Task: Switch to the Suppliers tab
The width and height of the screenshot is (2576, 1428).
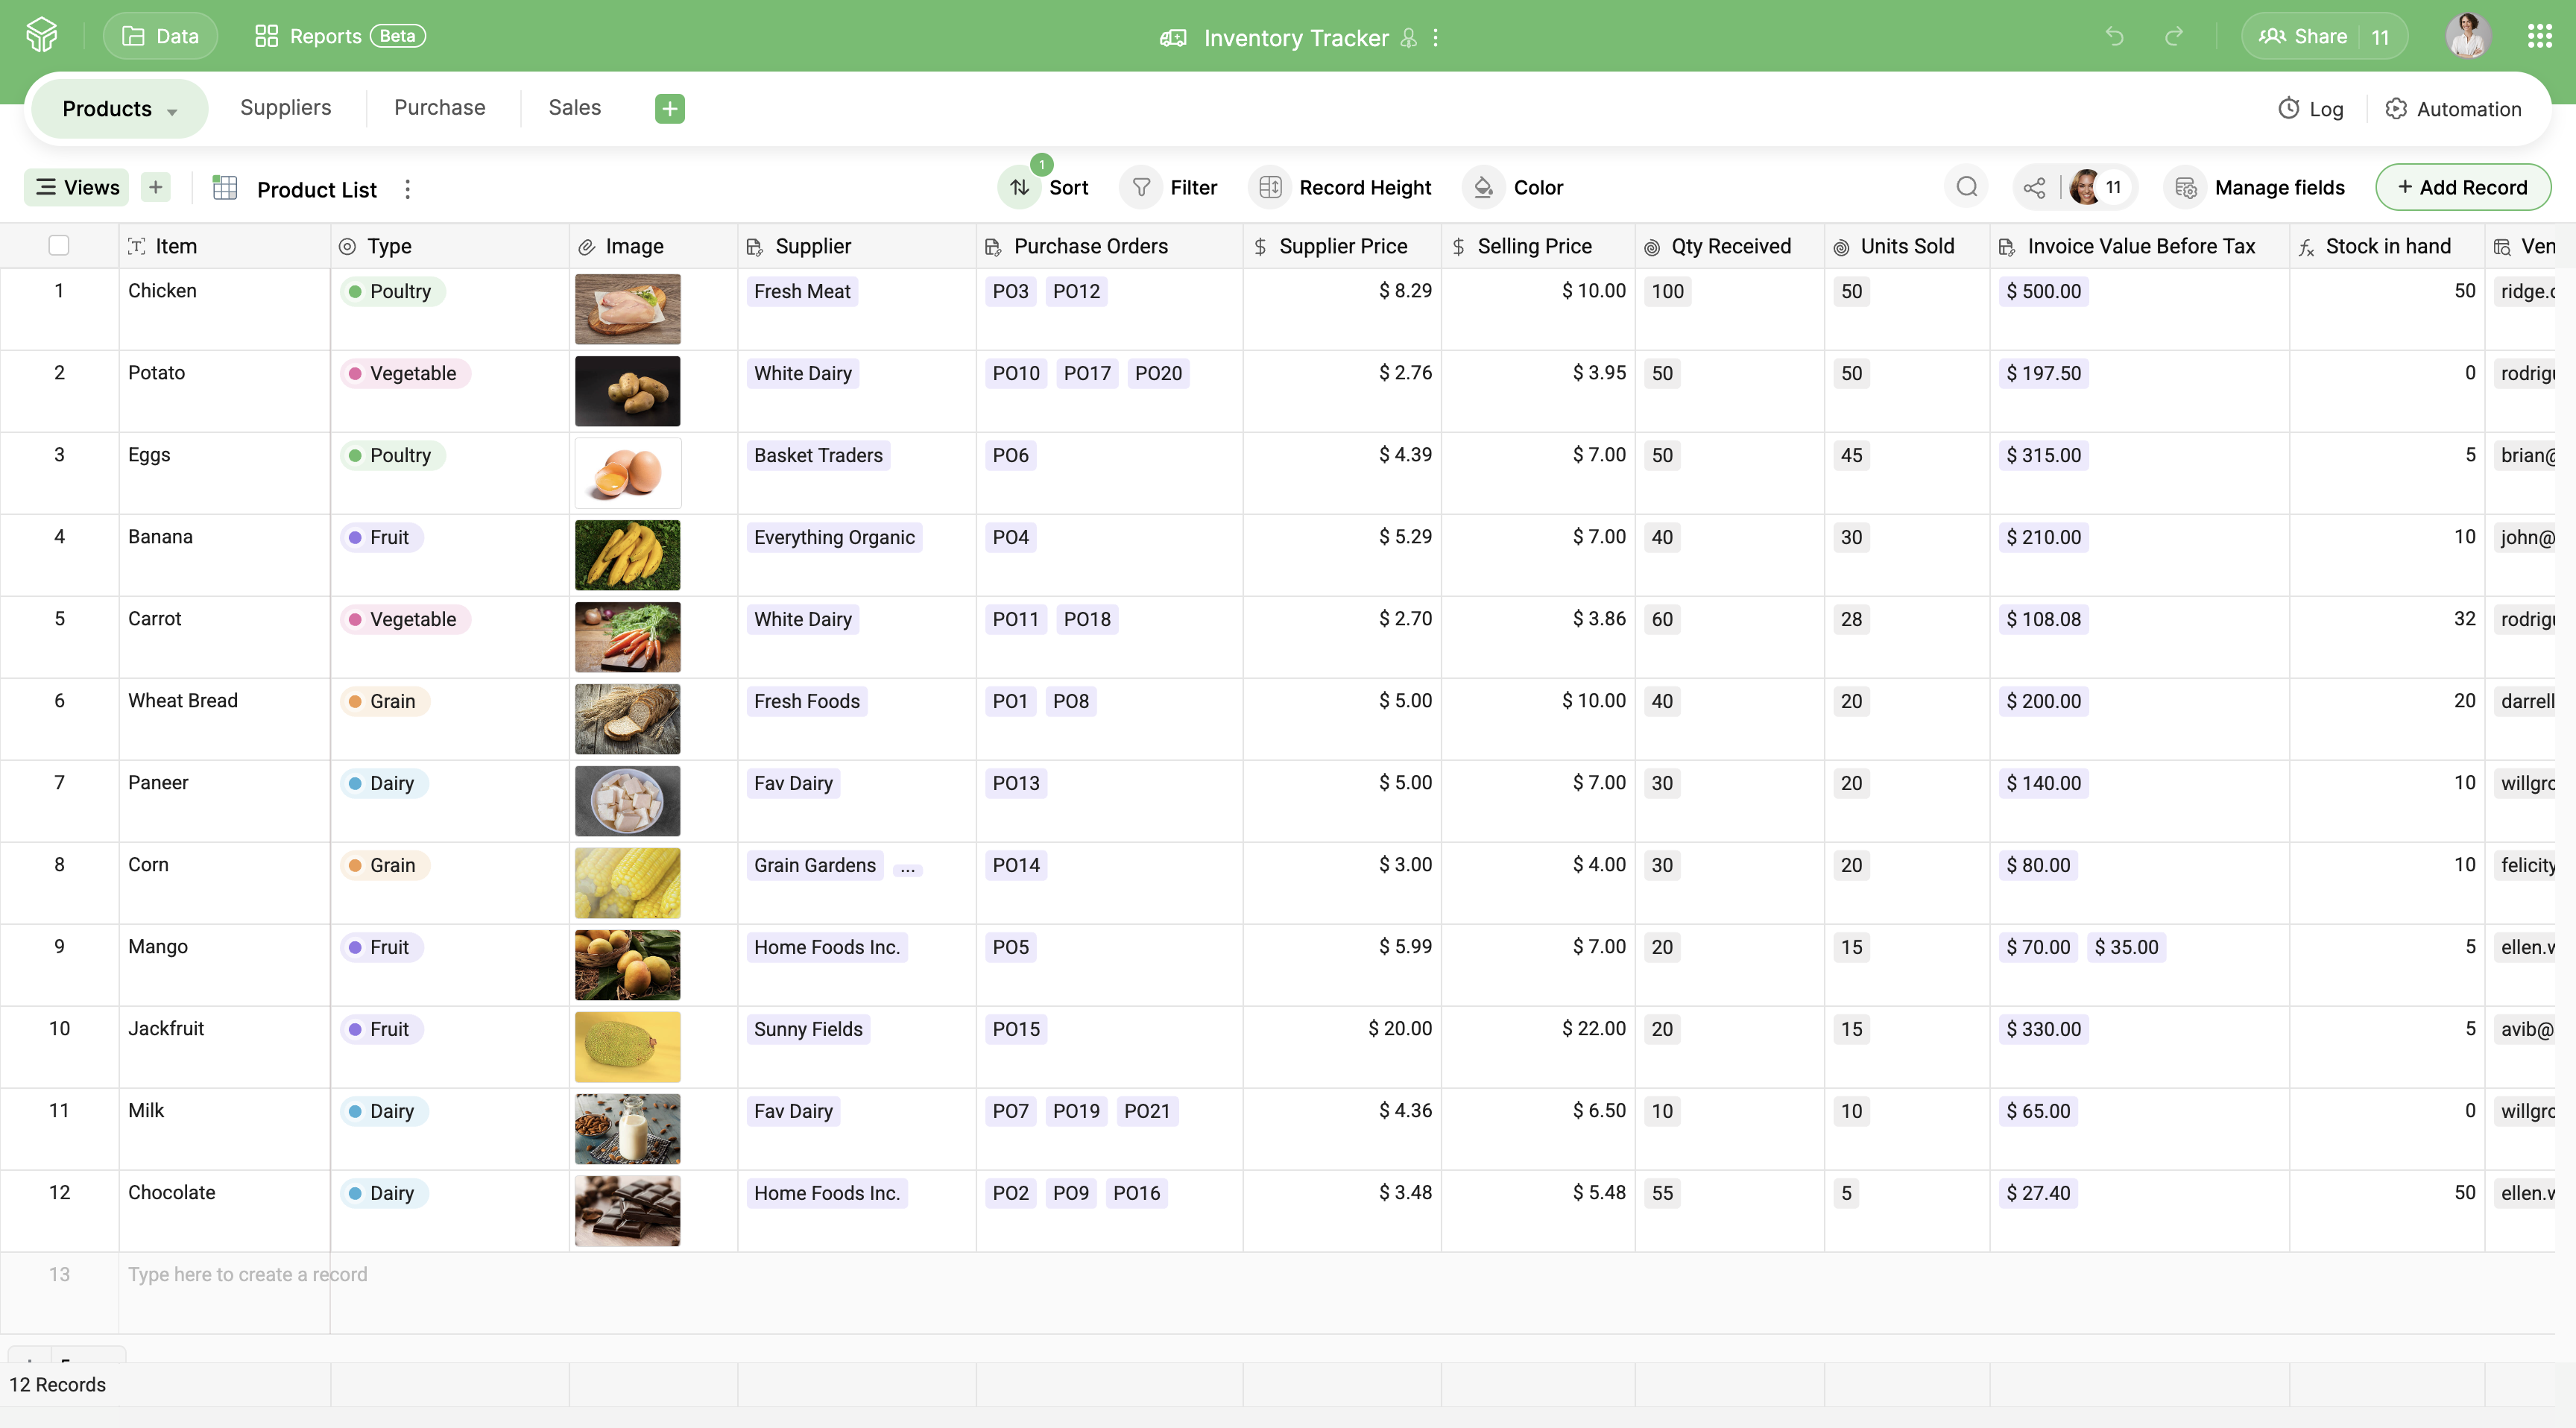Action: [285, 107]
